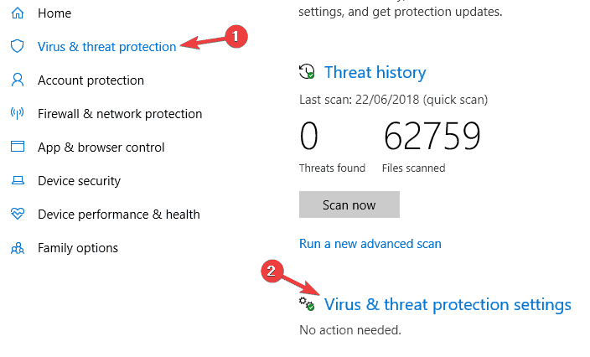
Task: Go to Home in the sidebar
Action: [54, 13]
